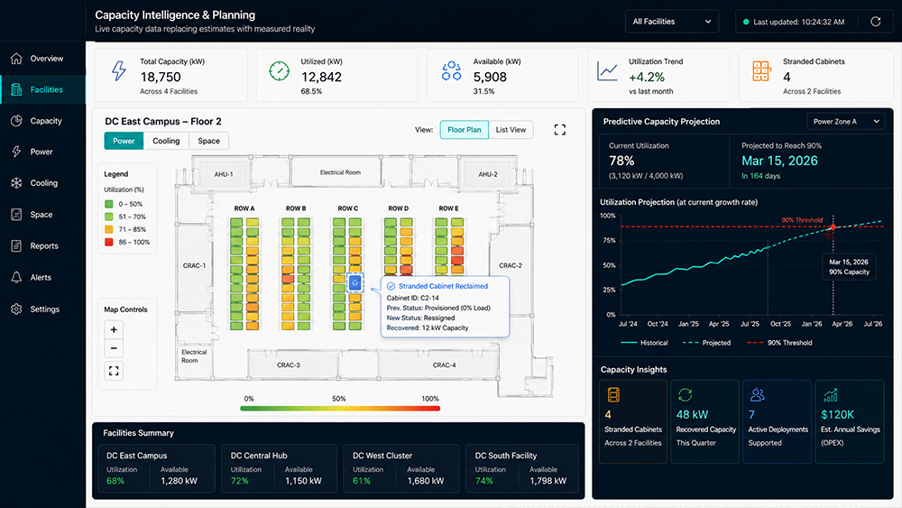
Task: Select the Space tab on floor view
Action: [209, 141]
